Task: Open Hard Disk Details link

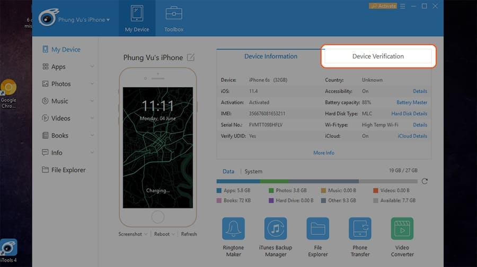Action: [409, 114]
